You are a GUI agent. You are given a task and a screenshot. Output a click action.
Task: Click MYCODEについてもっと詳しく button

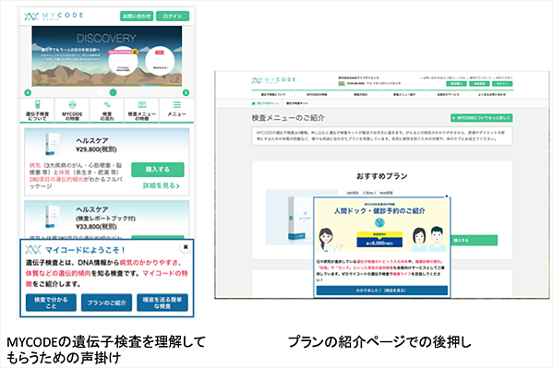[481, 118]
